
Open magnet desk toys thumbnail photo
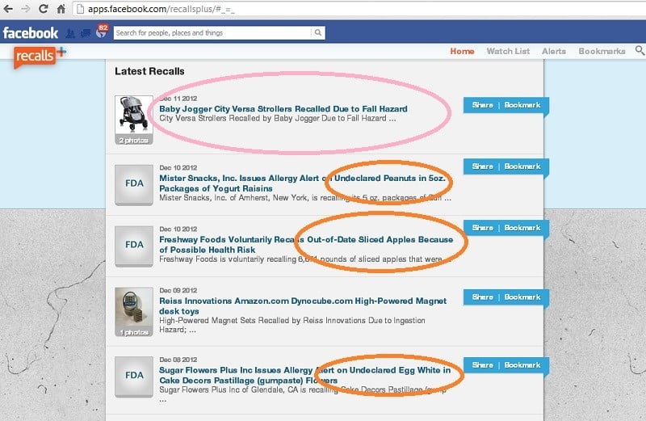pyautogui.click(x=134, y=312)
